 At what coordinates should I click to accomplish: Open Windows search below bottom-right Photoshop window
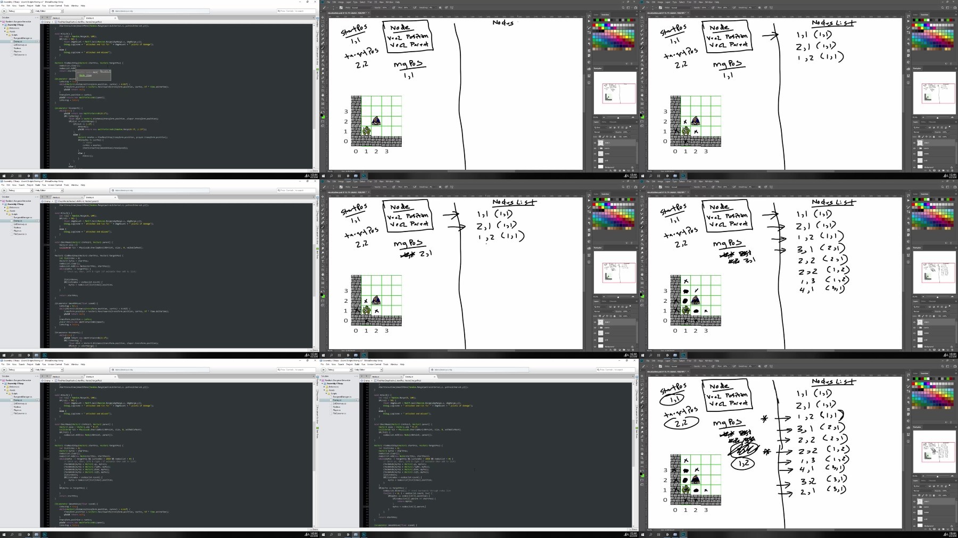click(x=650, y=534)
